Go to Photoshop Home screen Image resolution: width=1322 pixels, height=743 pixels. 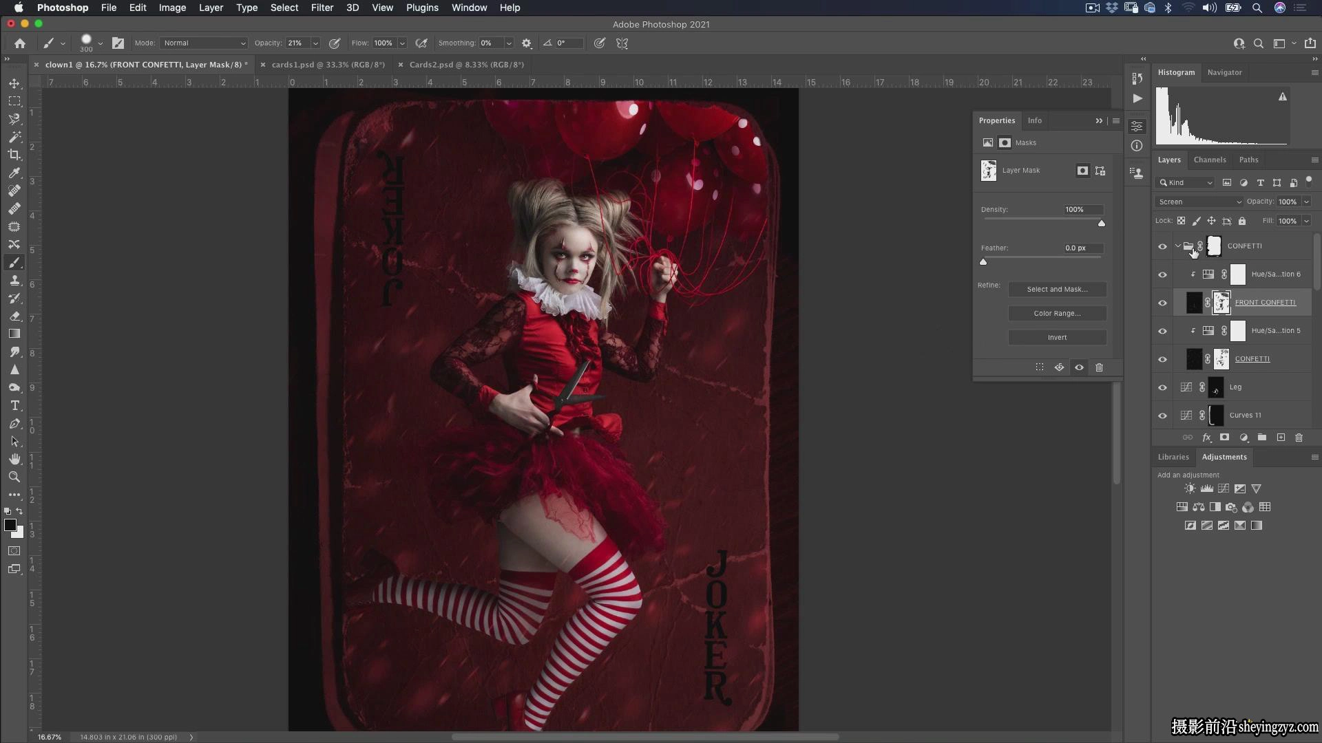point(20,43)
